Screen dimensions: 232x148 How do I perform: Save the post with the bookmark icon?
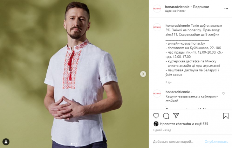226,116
